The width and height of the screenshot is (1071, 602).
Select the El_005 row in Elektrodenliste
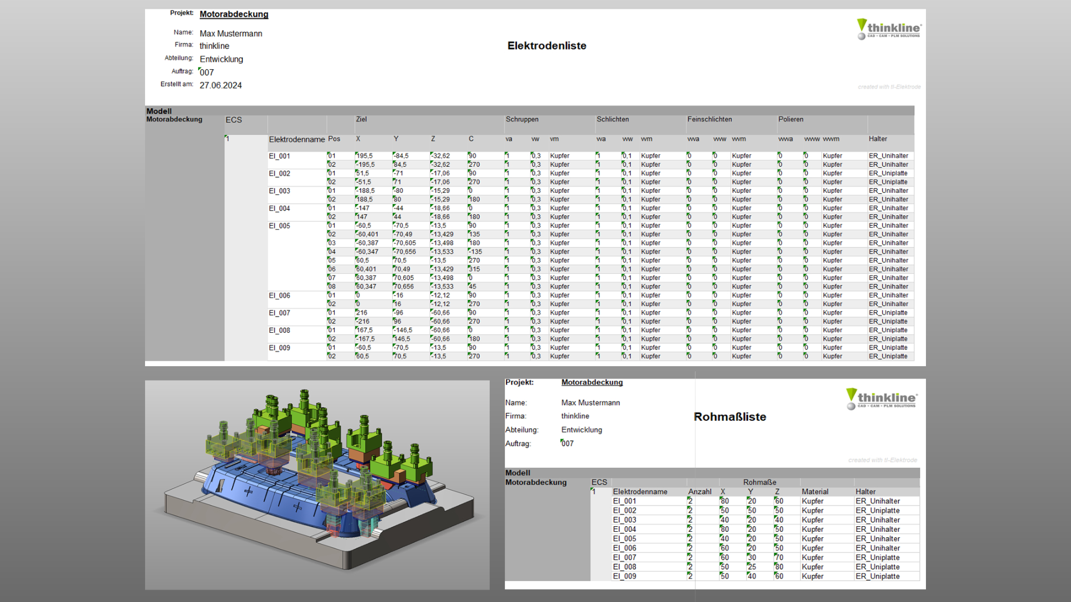point(279,226)
